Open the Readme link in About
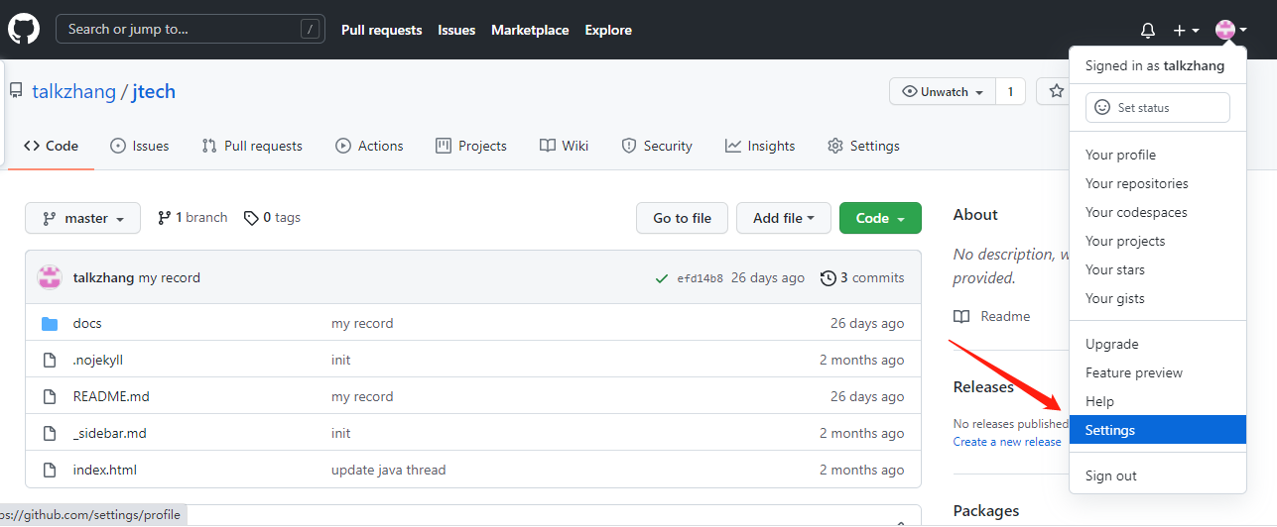 point(992,316)
